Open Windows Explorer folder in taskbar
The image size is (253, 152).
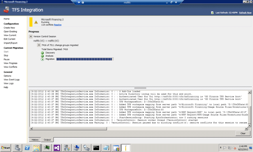(36, 148)
